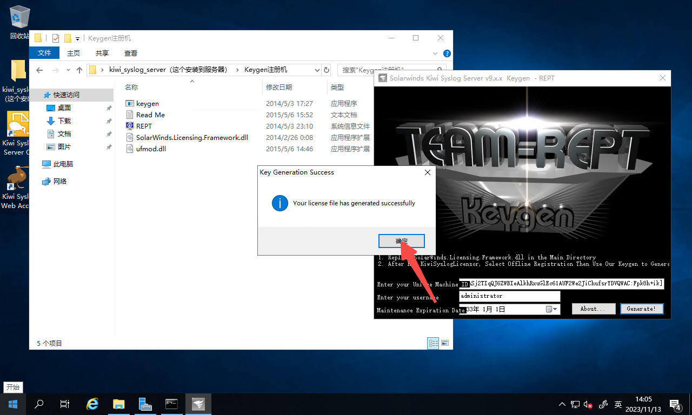
Task: Click the keygen file icon
Action: click(x=130, y=103)
